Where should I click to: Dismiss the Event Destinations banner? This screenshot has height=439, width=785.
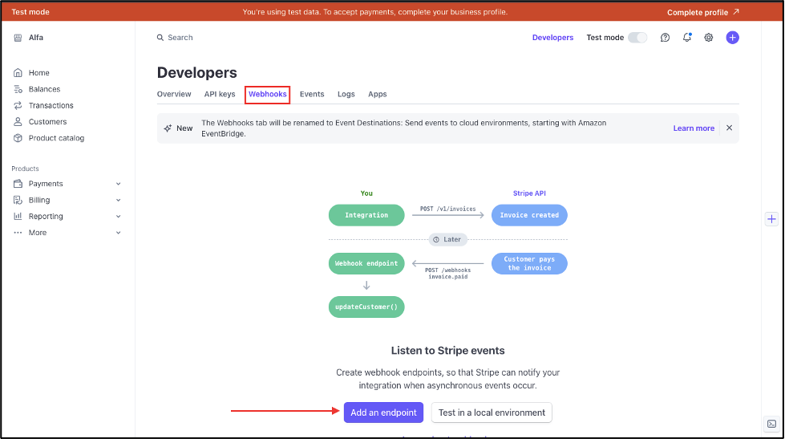point(730,128)
